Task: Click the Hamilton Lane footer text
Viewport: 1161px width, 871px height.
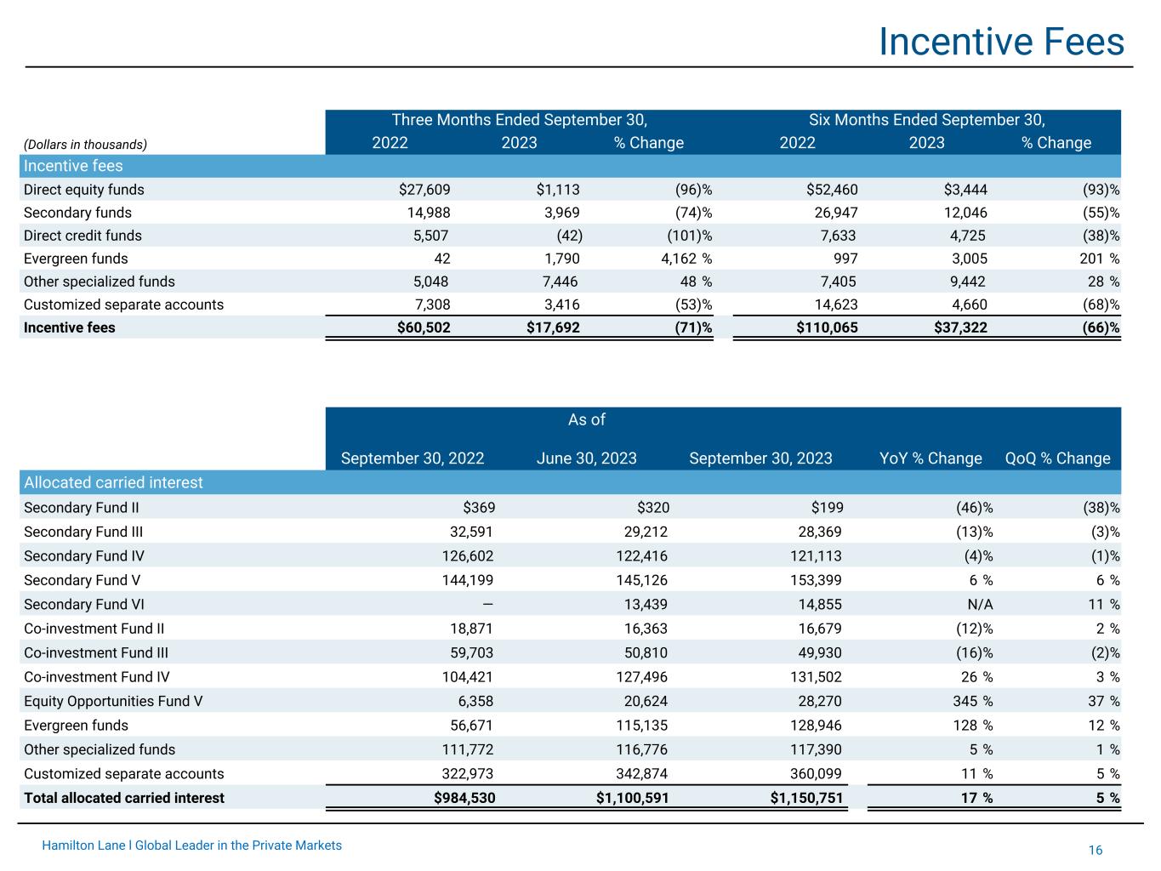Action: 191,845
